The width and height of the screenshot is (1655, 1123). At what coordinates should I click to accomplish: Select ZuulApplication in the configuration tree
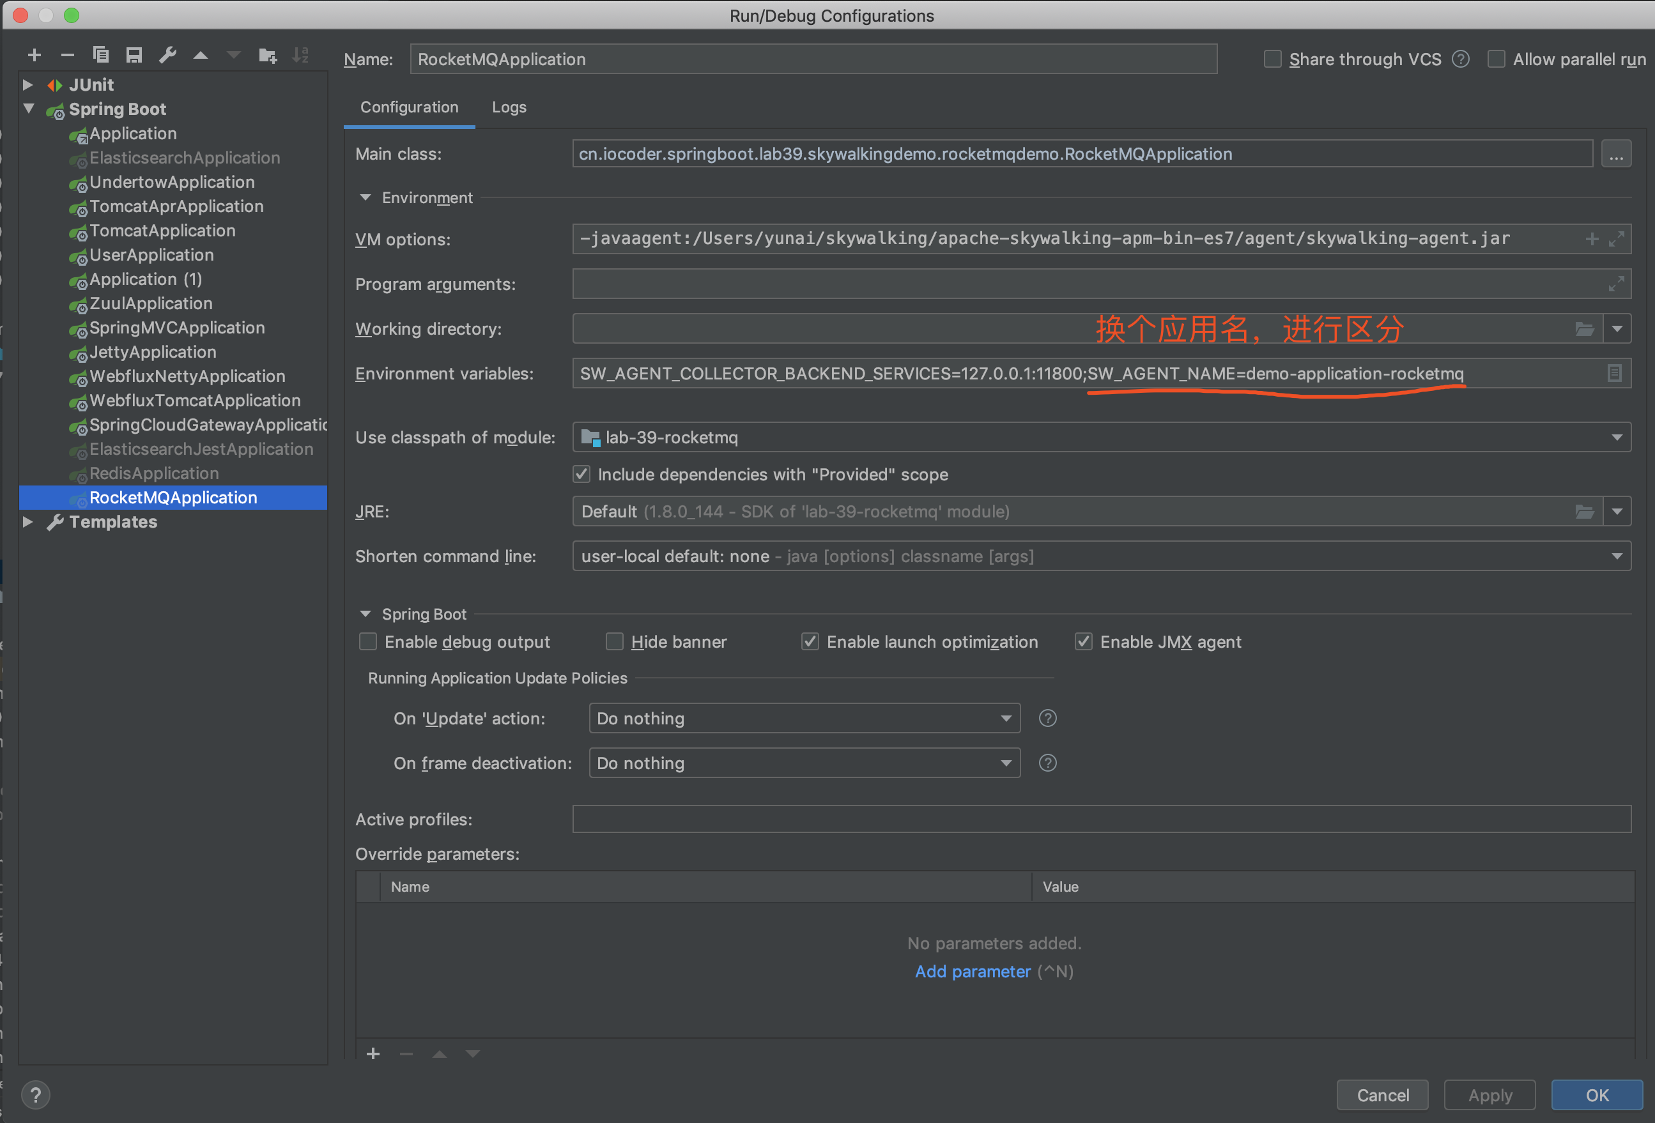[151, 303]
